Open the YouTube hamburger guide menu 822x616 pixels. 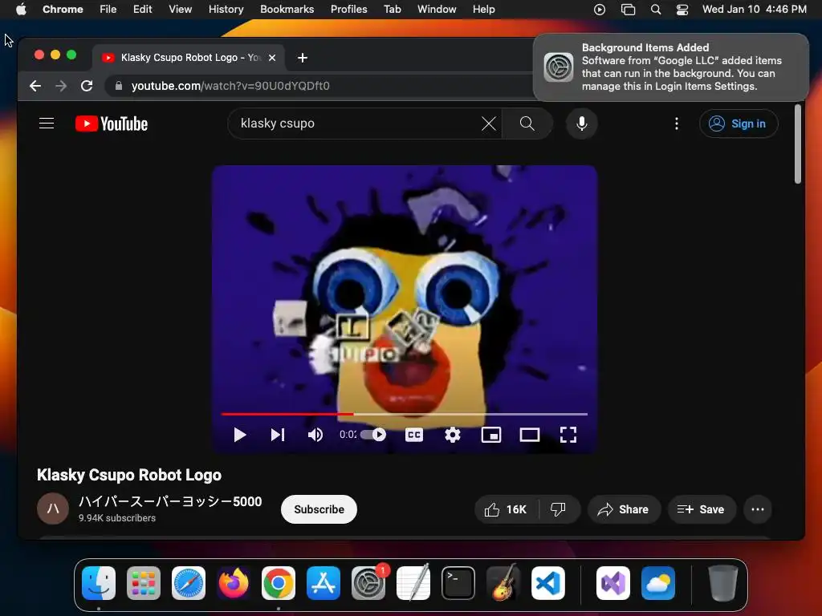tap(47, 124)
